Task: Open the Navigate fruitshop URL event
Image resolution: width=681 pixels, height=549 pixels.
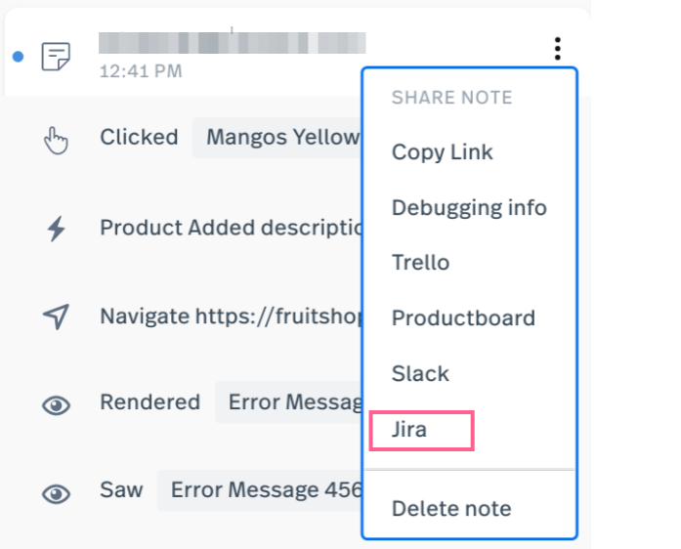Action: (232, 317)
